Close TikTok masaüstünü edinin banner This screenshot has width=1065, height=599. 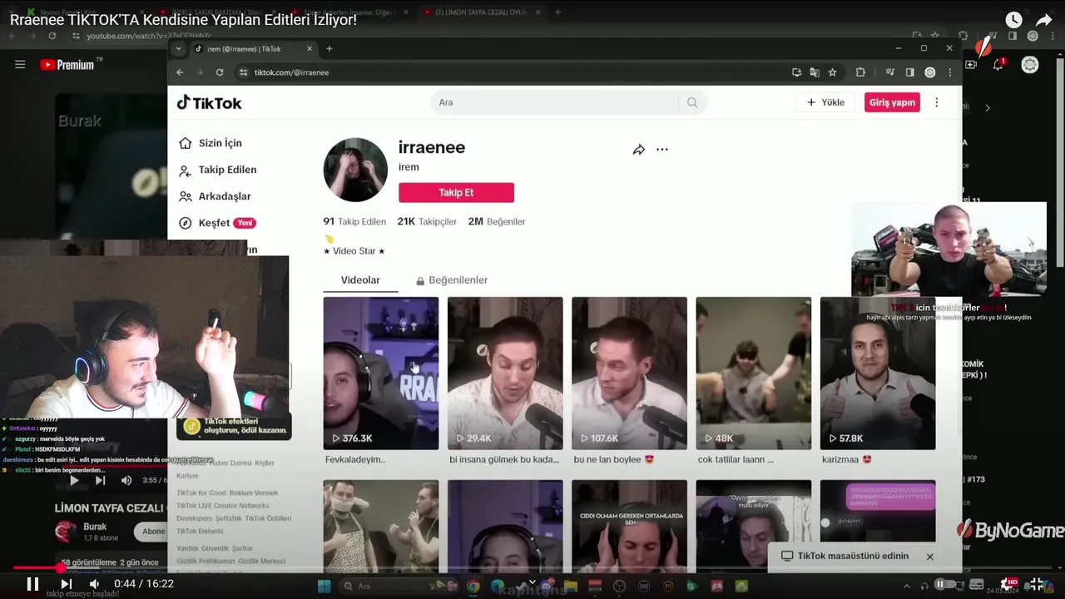(x=930, y=557)
